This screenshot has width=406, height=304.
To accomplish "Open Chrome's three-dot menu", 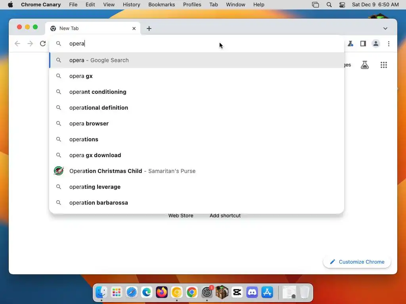I will pos(389,44).
